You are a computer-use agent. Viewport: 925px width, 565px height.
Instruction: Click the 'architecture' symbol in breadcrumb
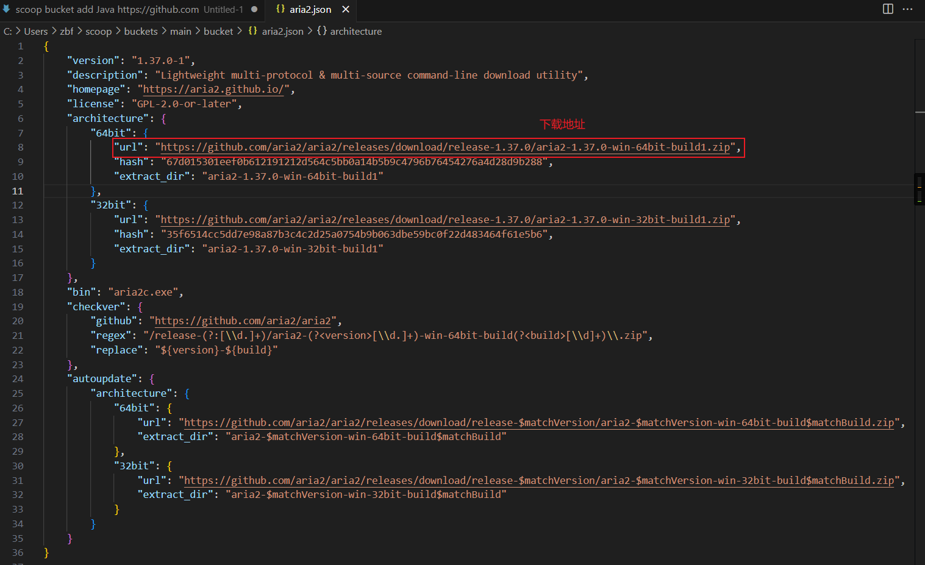[x=356, y=31]
